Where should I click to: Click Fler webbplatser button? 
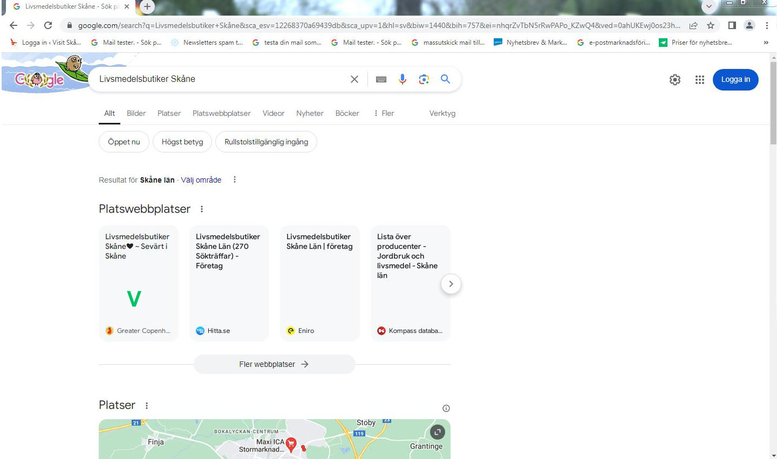pos(274,364)
